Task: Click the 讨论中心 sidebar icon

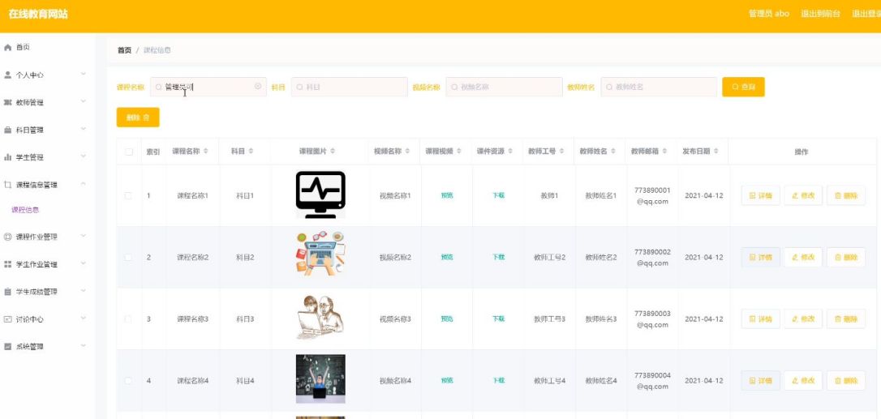Action: point(8,319)
